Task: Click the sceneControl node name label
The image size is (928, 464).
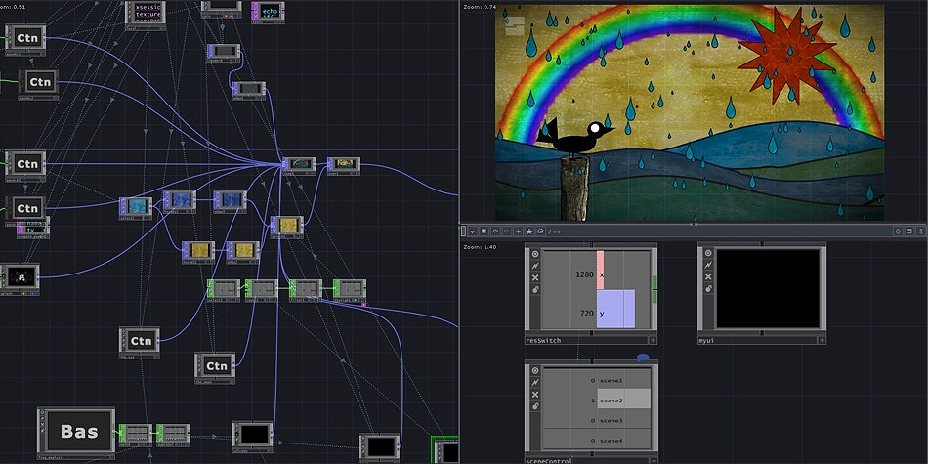Action: coord(549,460)
